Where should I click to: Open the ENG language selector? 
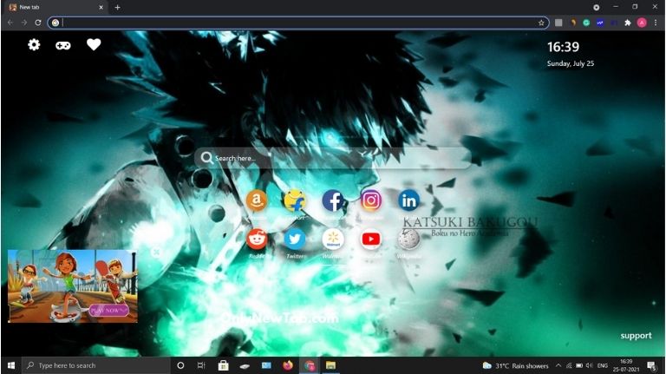[x=603, y=365]
